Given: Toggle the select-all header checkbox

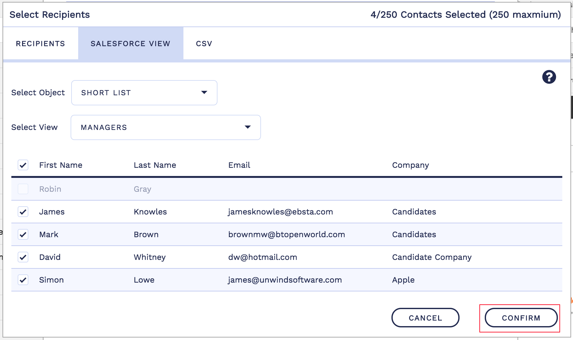Looking at the screenshot, I should [x=23, y=165].
